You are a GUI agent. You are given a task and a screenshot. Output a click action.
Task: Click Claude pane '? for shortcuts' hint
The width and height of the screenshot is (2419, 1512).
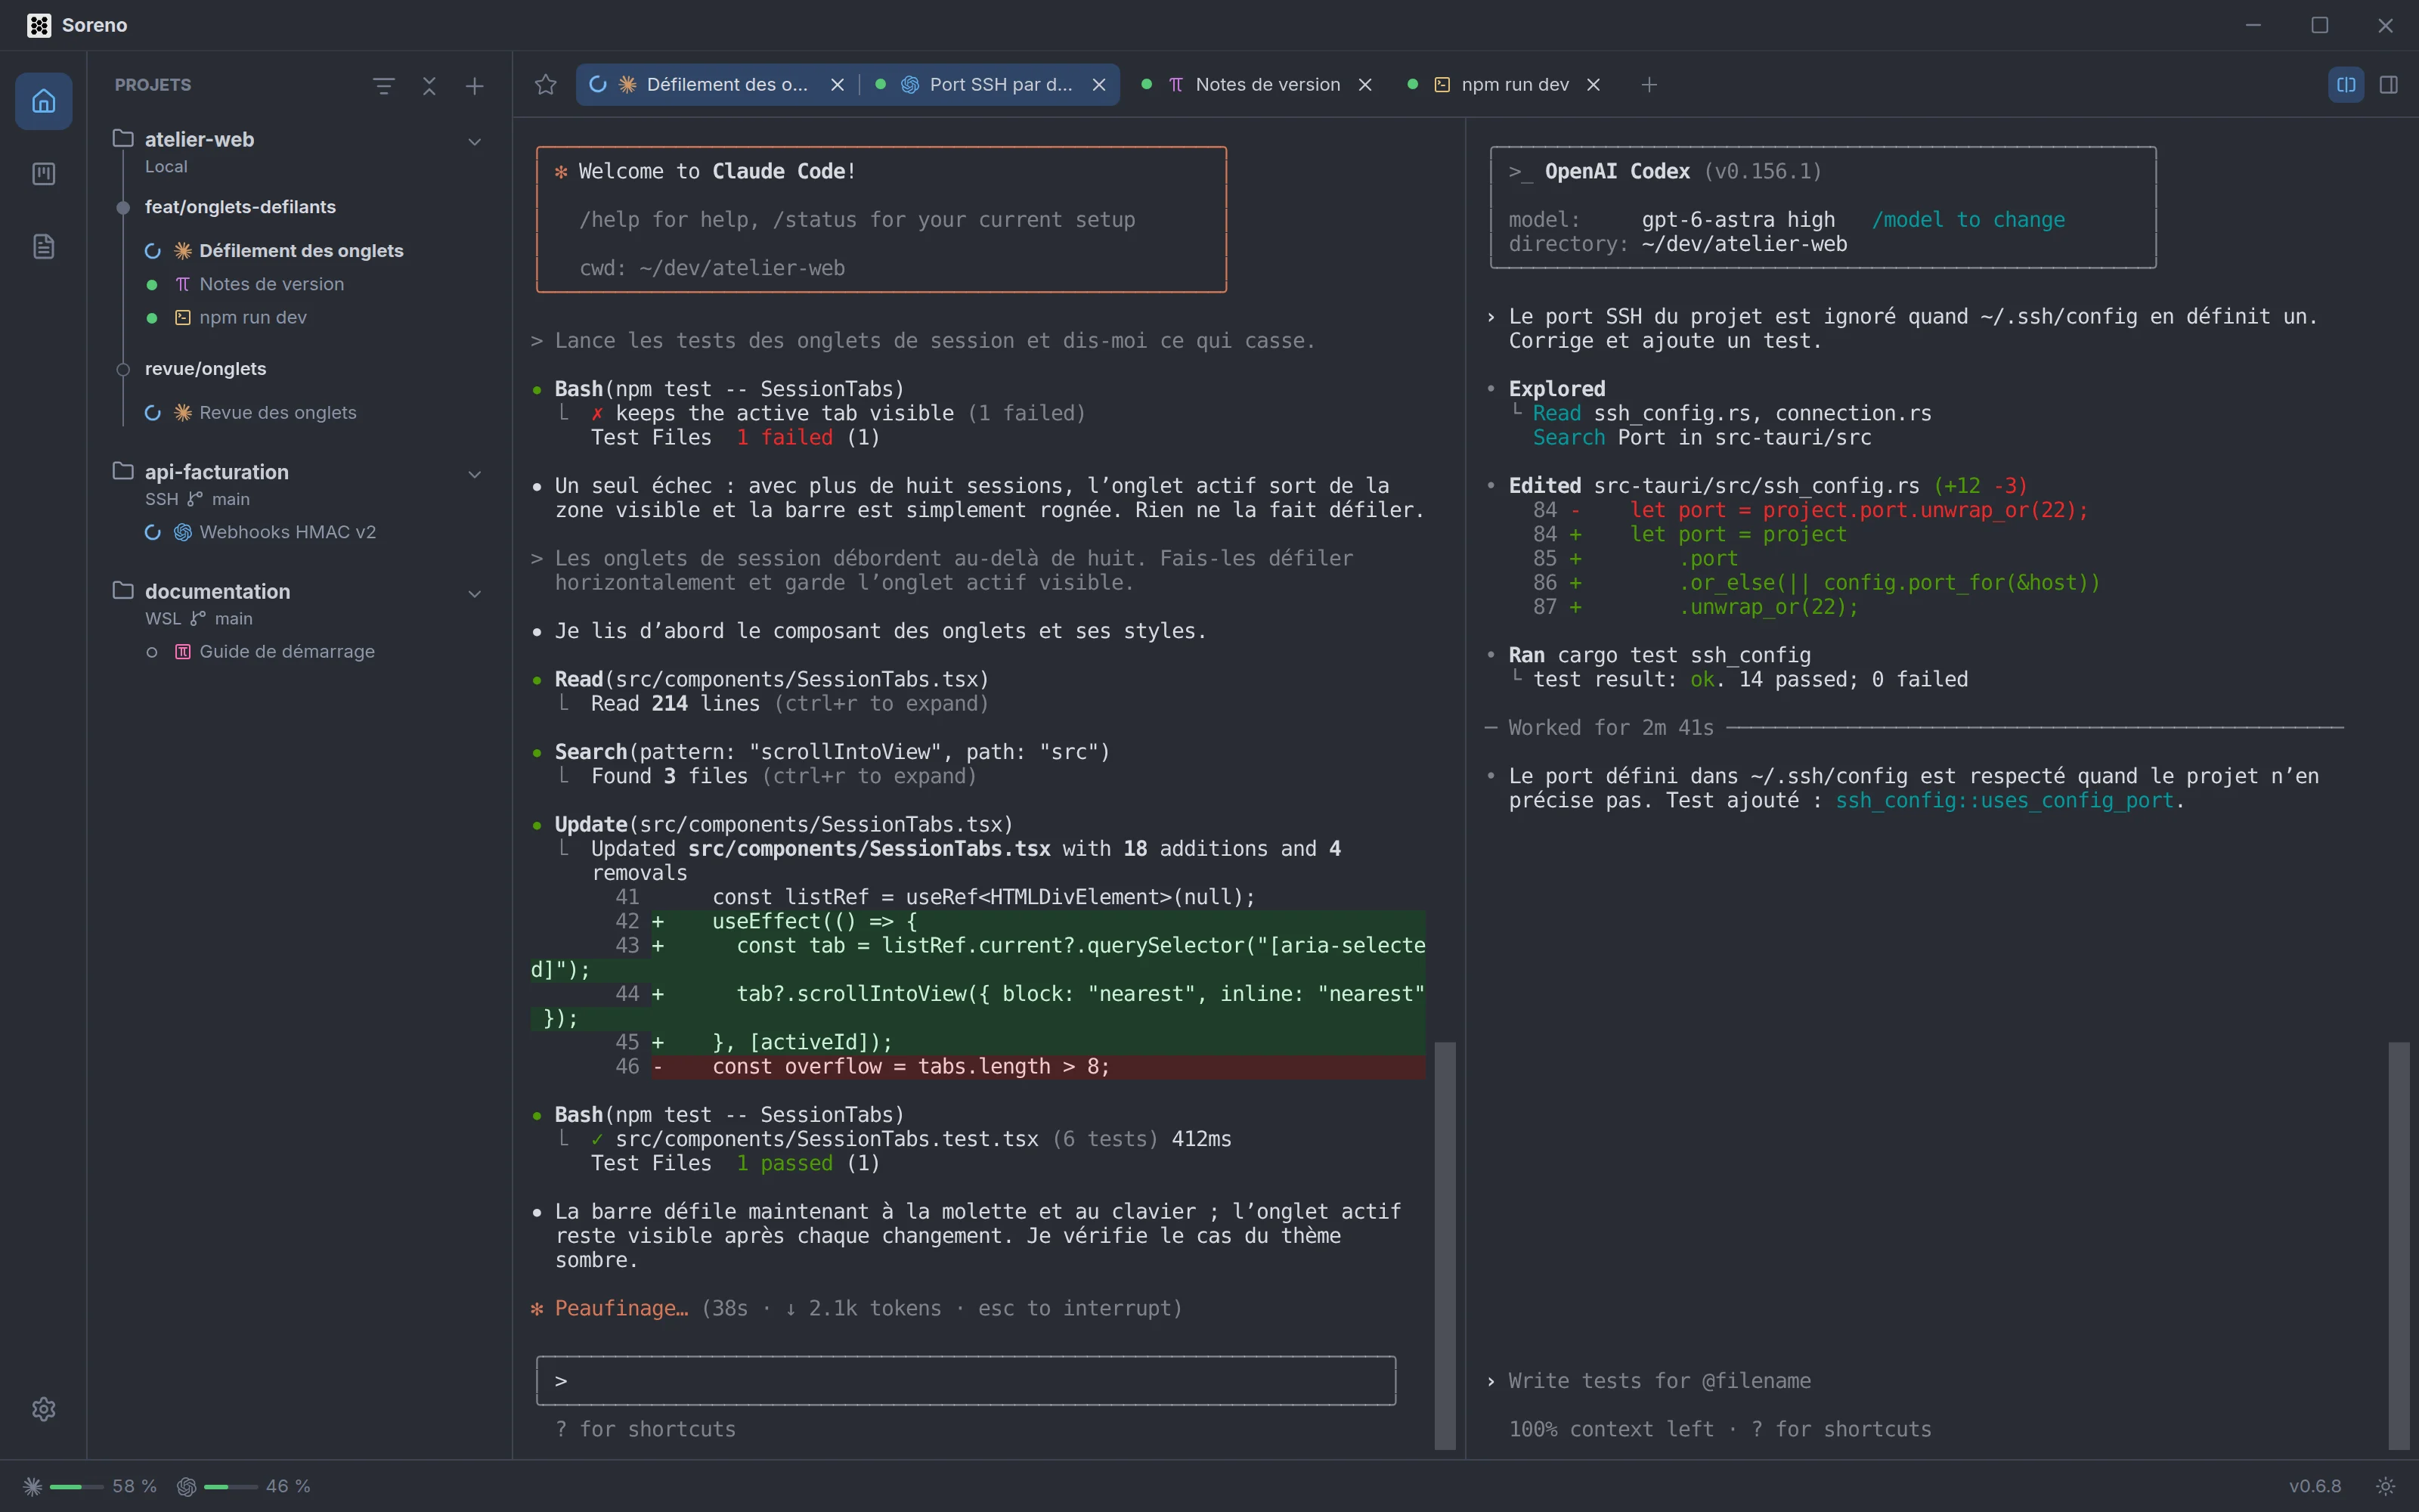[x=646, y=1429]
